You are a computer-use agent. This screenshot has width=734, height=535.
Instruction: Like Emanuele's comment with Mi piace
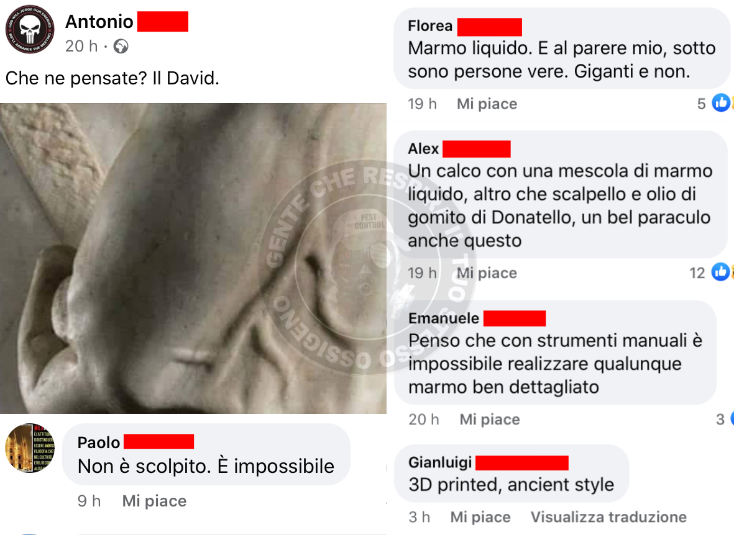pyautogui.click(x=490, y=420)
